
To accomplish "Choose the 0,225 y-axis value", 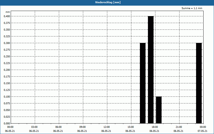I will coord(7,63).
